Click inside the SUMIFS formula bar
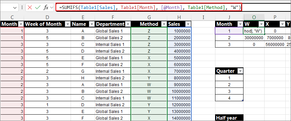Image resolution: width=291 pixels, height=121 pixels. pos(149,7)
